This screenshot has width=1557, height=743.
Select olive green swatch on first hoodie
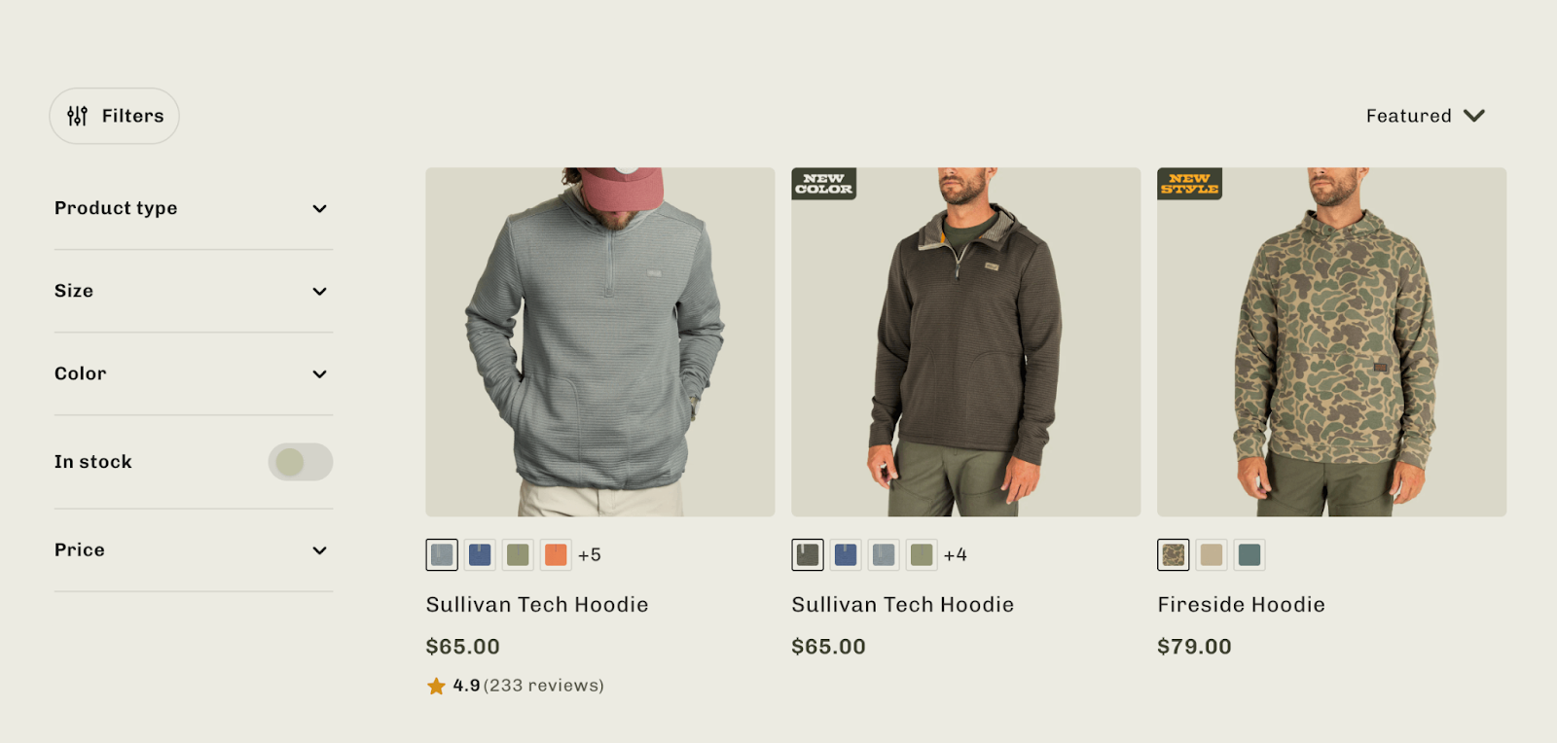(x=518, y=554)
